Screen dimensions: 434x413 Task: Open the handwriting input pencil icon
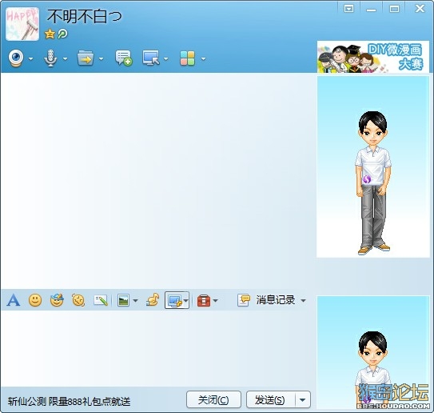point(101,300)
